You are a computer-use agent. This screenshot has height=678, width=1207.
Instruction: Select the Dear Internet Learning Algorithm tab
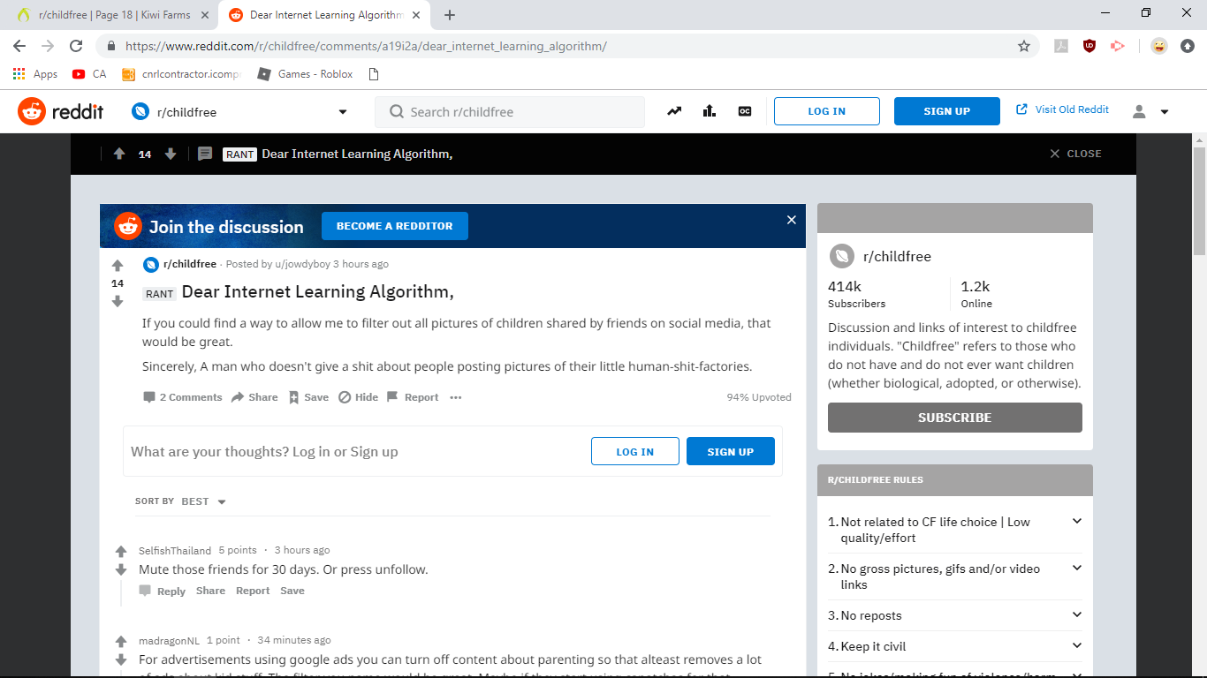(325, 15)
